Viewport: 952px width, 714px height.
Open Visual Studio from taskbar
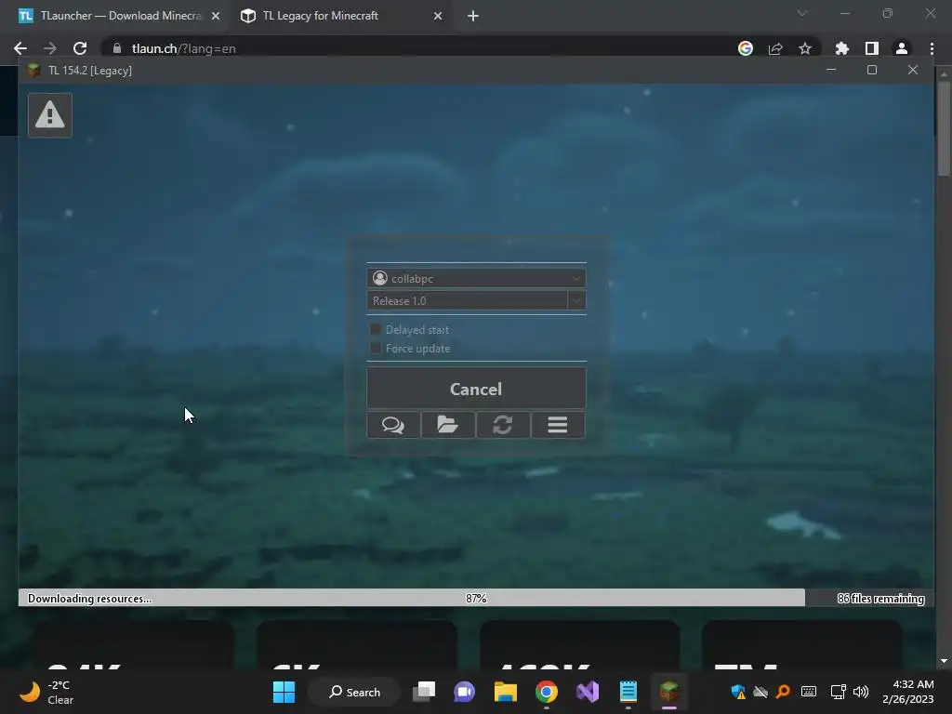tap(588, 692)
